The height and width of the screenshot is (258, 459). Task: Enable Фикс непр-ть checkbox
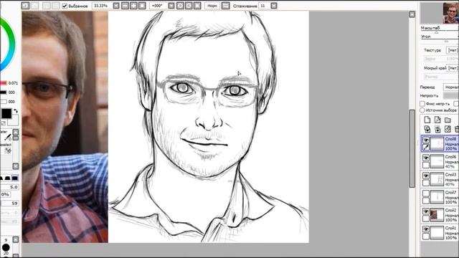pyautogui.click(x=422, y=103)
